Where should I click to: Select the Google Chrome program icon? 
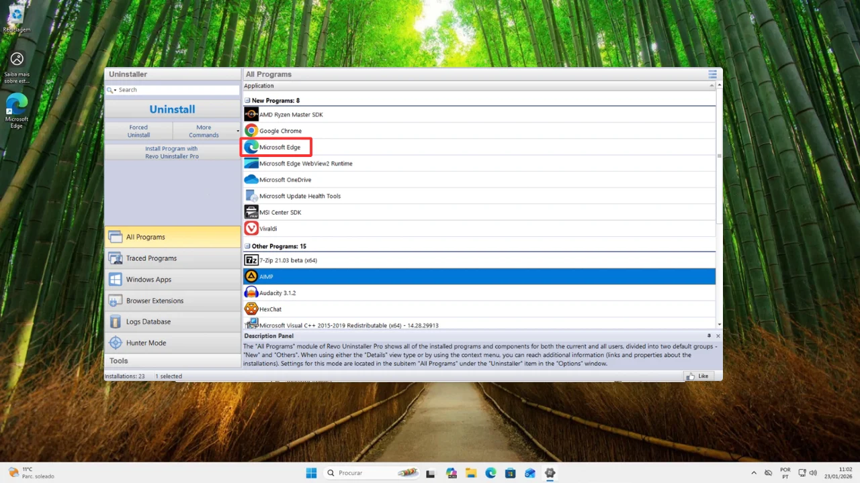[x=251, y=131]
